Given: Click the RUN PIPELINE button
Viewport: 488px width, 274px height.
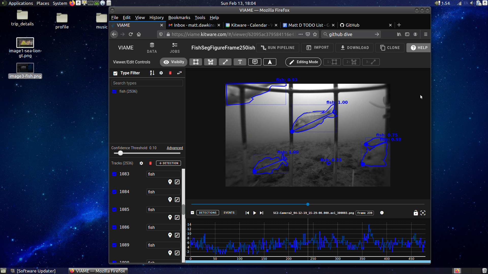Looking at the screenshot, I should point(278,48).
